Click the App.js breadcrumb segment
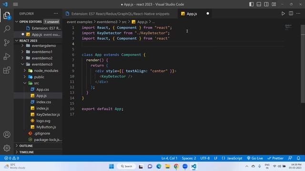The width and height of the screenshot is (305, 171). (x=140, y=22)
